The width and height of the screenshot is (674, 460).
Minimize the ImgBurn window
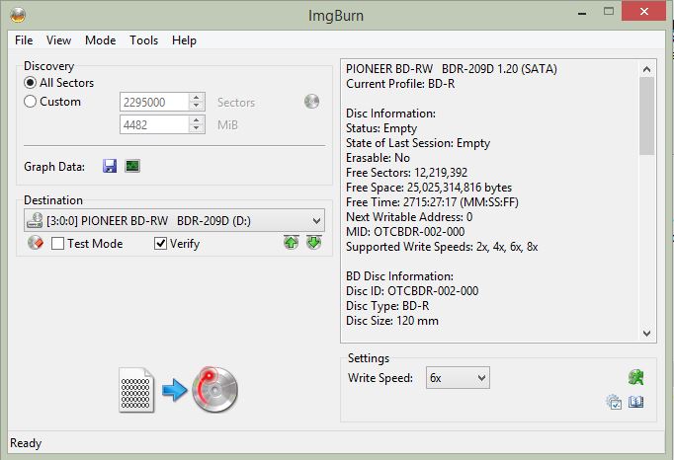tap(582, 13)
